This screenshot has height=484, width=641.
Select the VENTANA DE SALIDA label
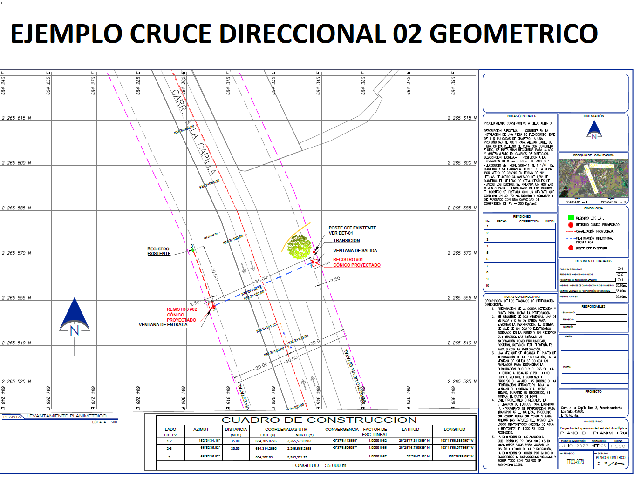point(355,251)
